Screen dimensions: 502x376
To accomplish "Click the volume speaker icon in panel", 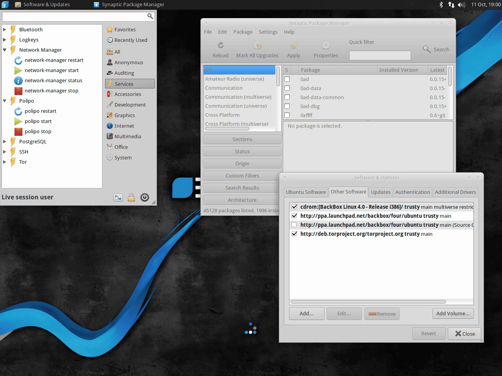I will pyautogui.click(x=462, y=5).
